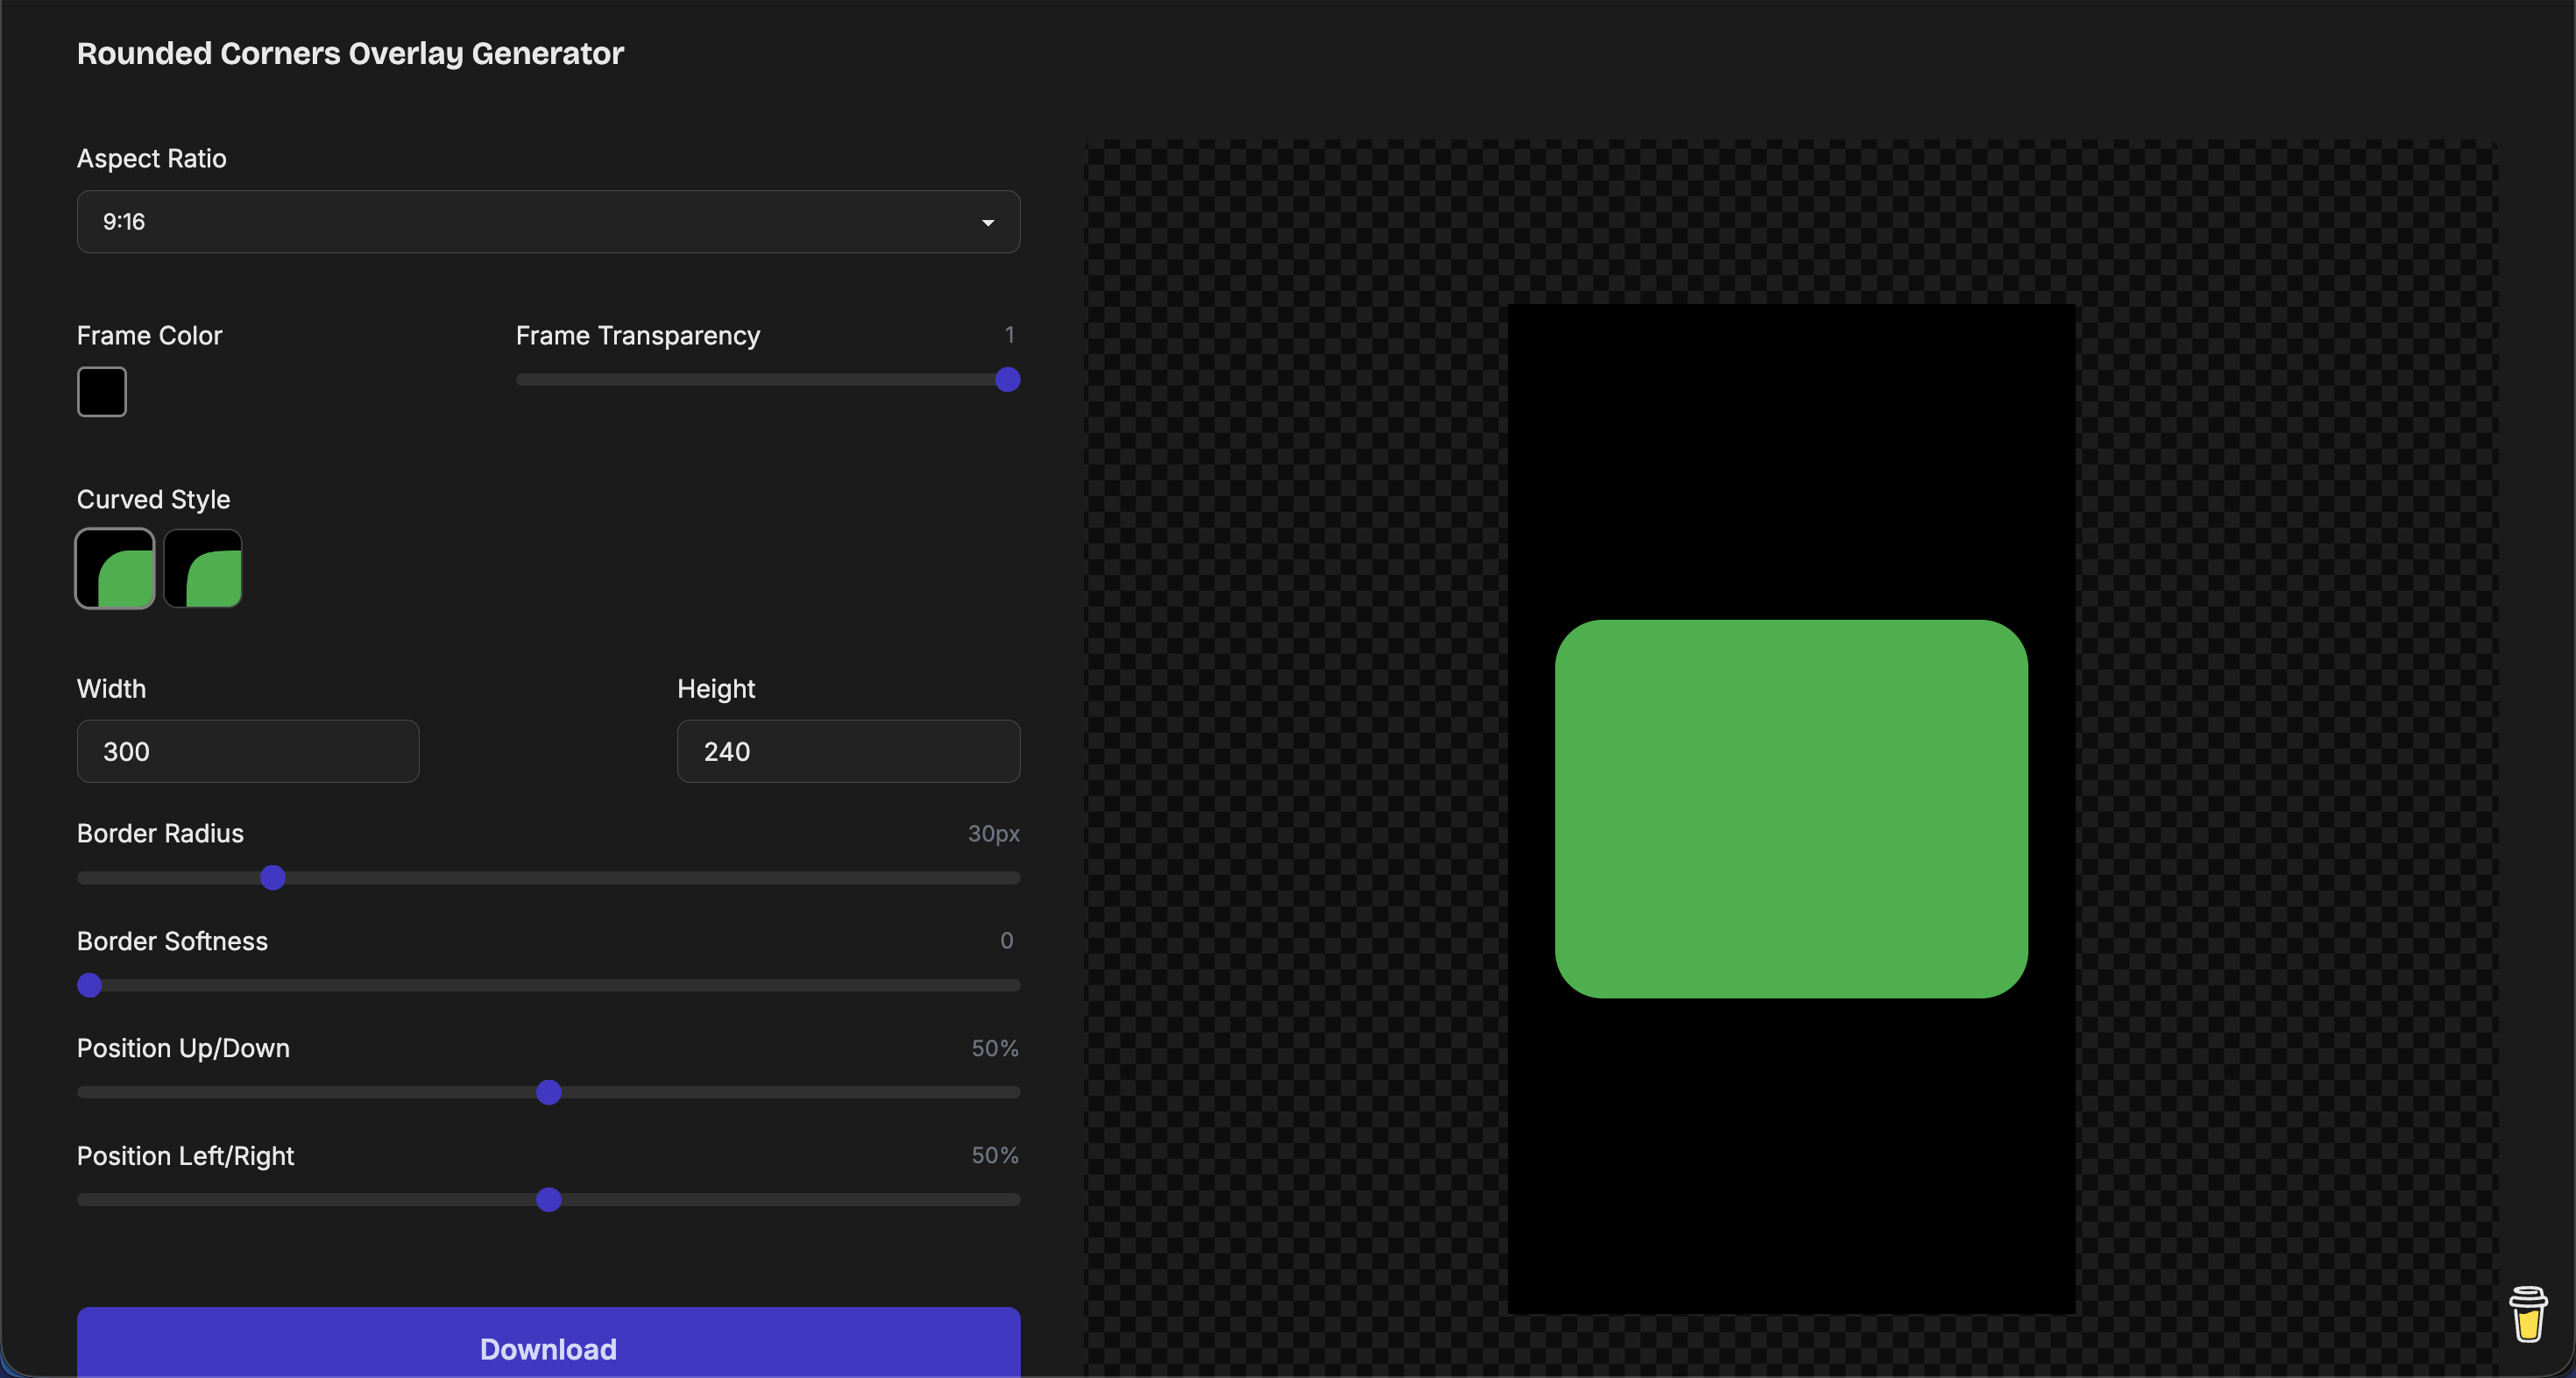2576x1378 pixels.
Task: Click the dropdown chevron on Aspect Ratio
Action: [988, 222]
